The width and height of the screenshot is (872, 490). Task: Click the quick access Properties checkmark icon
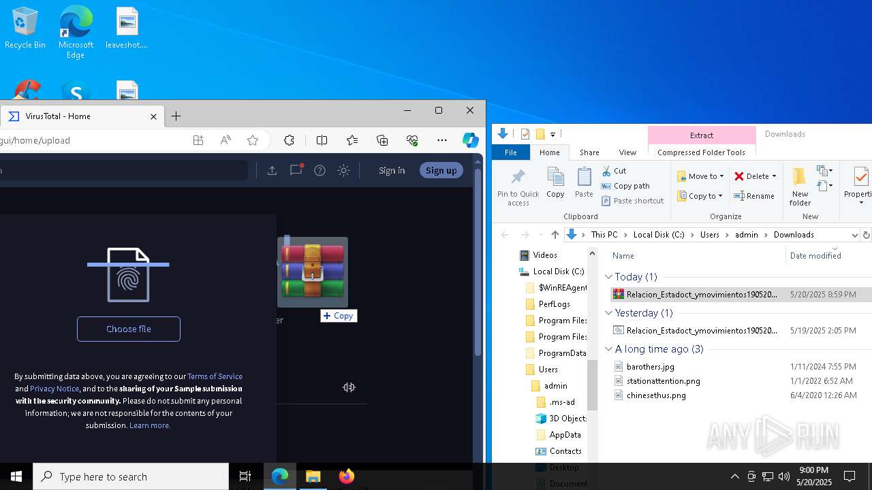[x=525, y=134]
